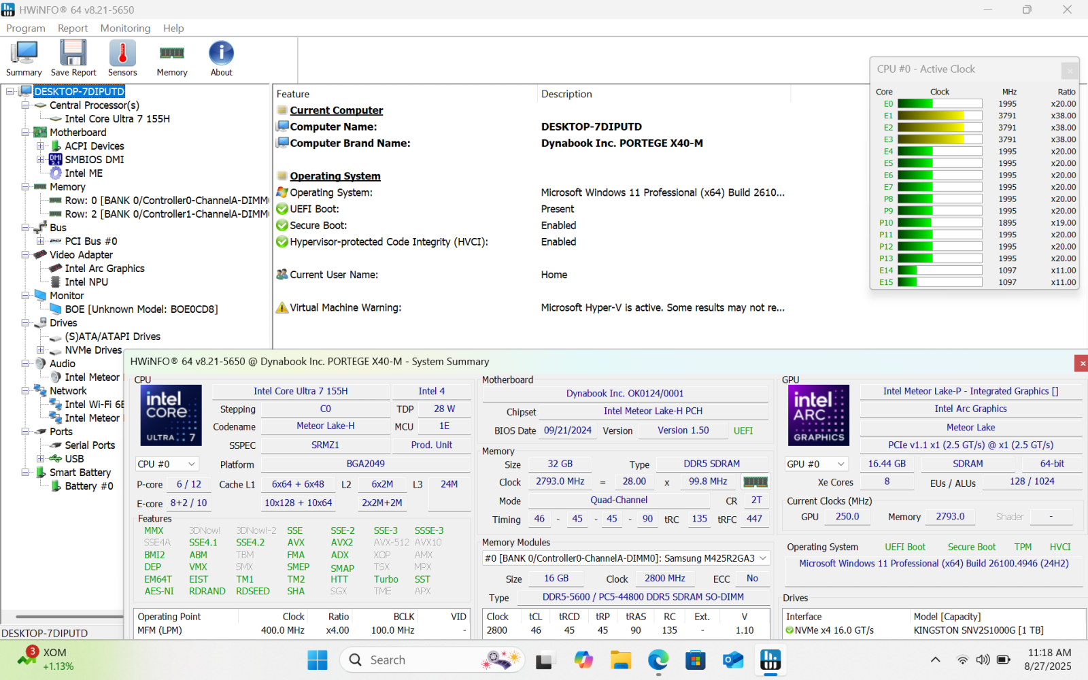This screenshot has height=680, width=1088.
Task: Open the GPU #0 selector dropdown
Action: pyautogui.click(x=816, y=464)
